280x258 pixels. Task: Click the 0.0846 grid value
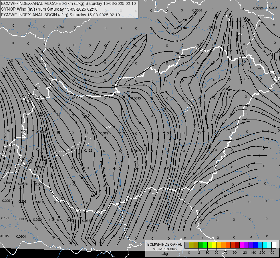pos(182,28)
